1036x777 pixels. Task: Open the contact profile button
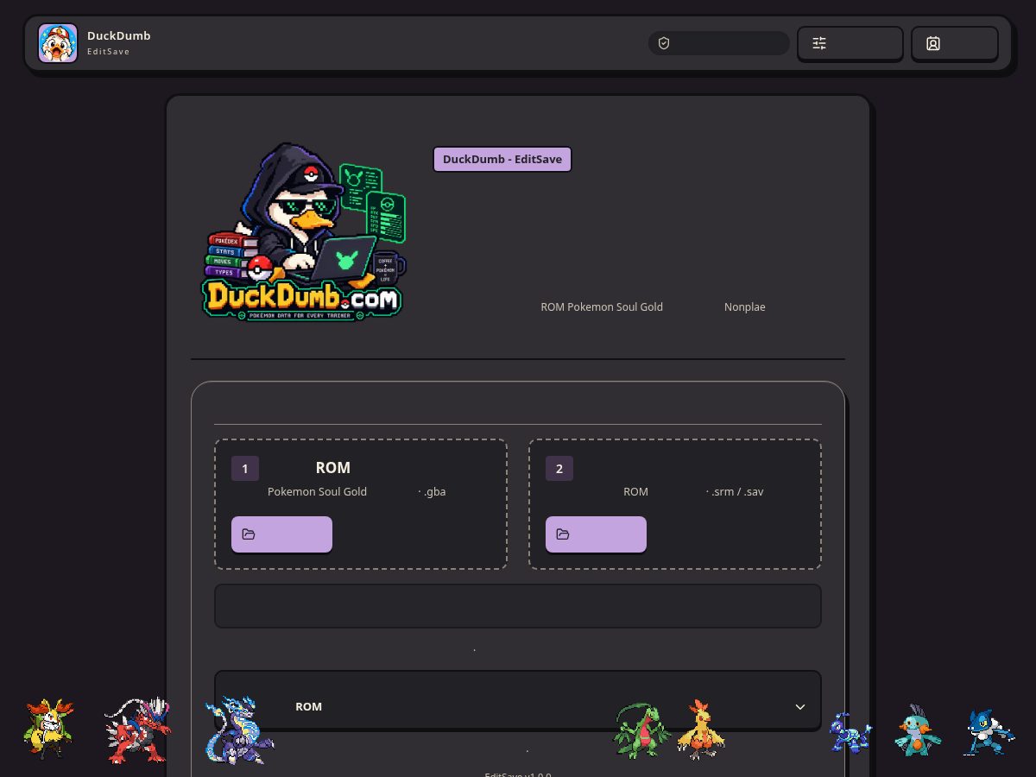pos(954,43)
